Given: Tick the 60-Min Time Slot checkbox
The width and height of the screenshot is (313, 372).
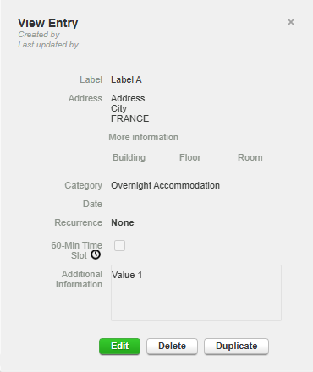Looking at the screenshot, I should (119, 245).
